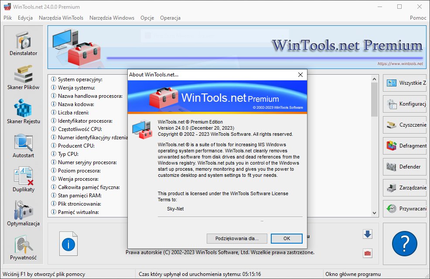Open the Operacja menu
The width and height of the screenshot is (430, 279).
171,18
